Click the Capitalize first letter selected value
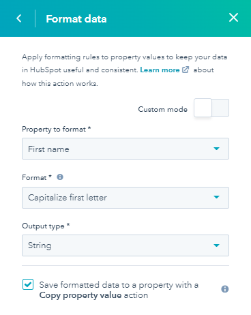Screen dimensions: 251x315 click(x=68, y=198)
